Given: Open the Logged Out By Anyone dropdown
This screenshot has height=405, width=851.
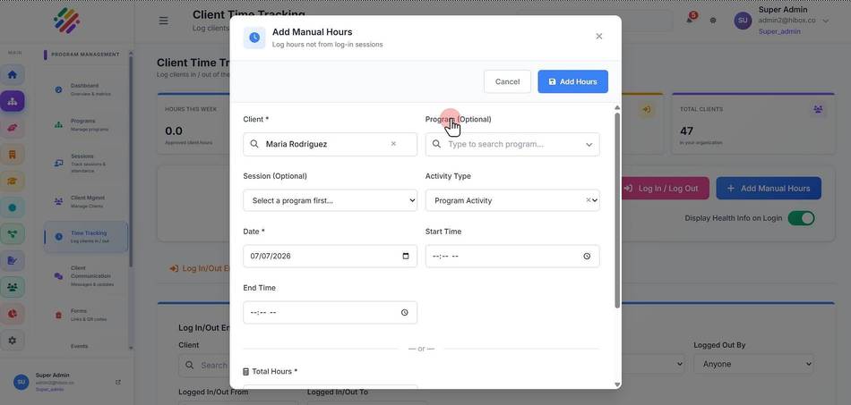Looking at the screenshot, I should (x=754, y=364).
